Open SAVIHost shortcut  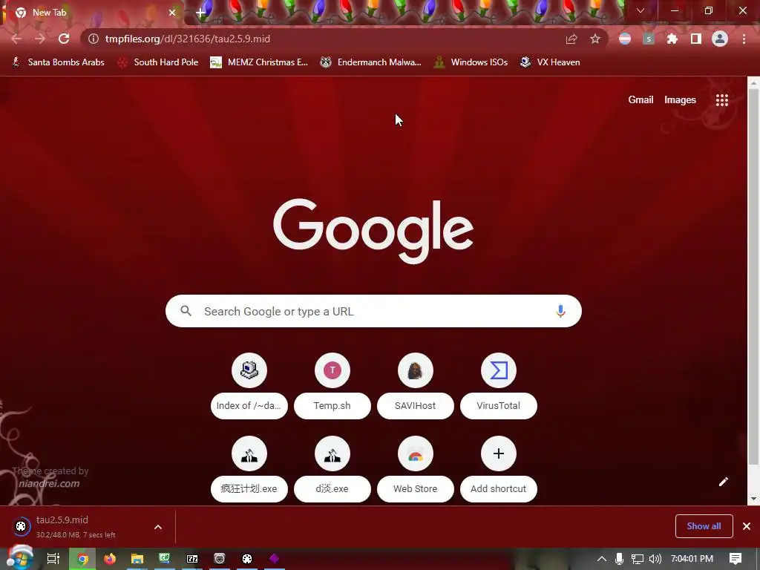pos(416,386)
